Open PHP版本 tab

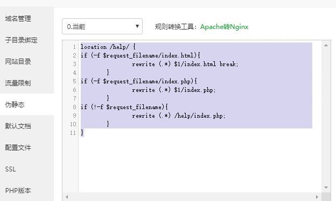(x=18, y=191)
